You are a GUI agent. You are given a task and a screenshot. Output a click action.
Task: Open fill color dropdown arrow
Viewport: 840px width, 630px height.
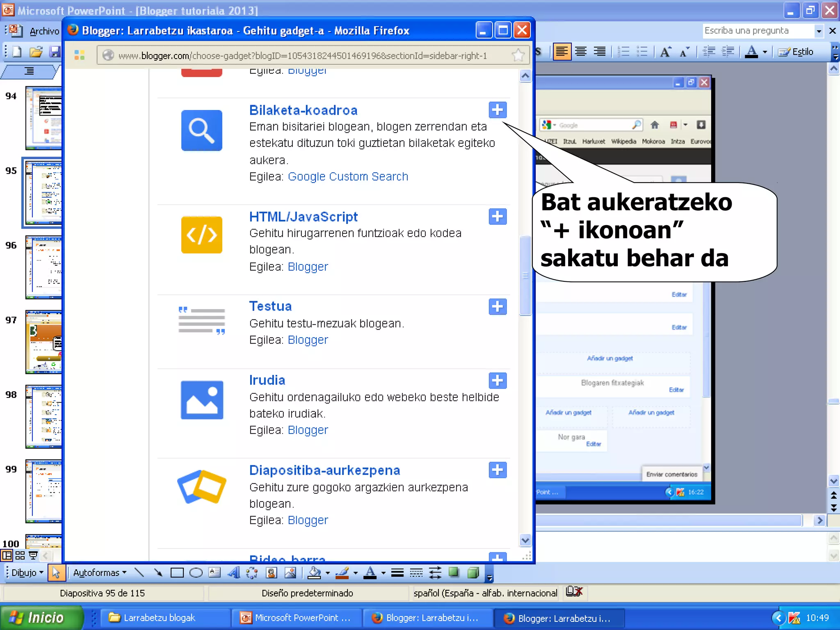pos(328,573)
